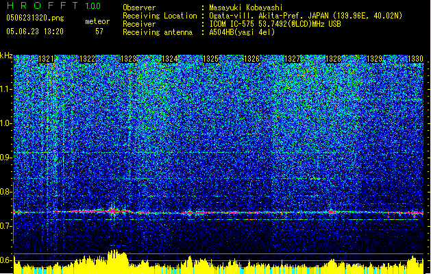Click time marker 1327
This screenshot has height=274, width=431.
(292, 59)
